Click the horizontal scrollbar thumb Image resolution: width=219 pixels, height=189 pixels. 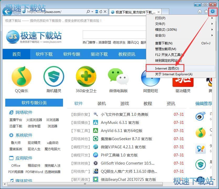[x=85, y=184]
